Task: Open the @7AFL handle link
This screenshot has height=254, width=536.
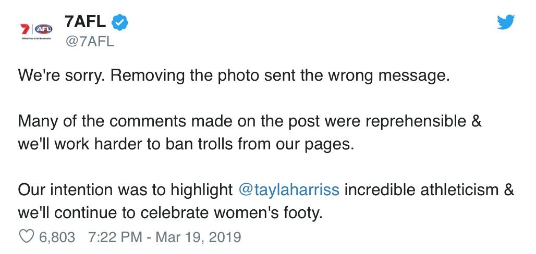Action: click(89, 42)
